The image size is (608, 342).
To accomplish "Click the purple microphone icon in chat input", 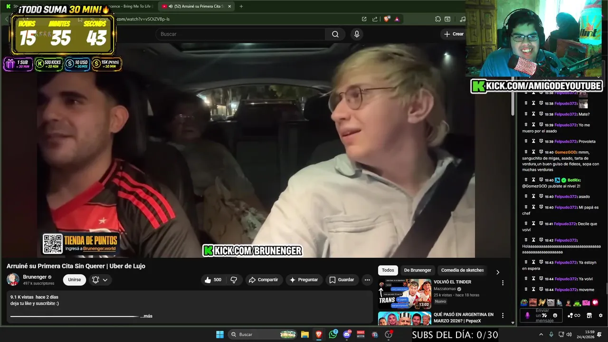I will click(527, 315).
